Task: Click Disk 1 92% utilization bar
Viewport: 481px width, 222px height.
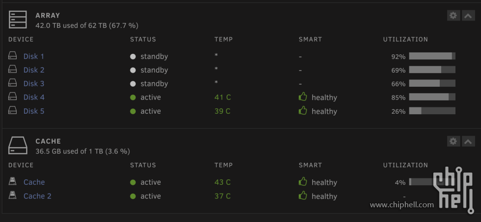Action: coord(432,56)
